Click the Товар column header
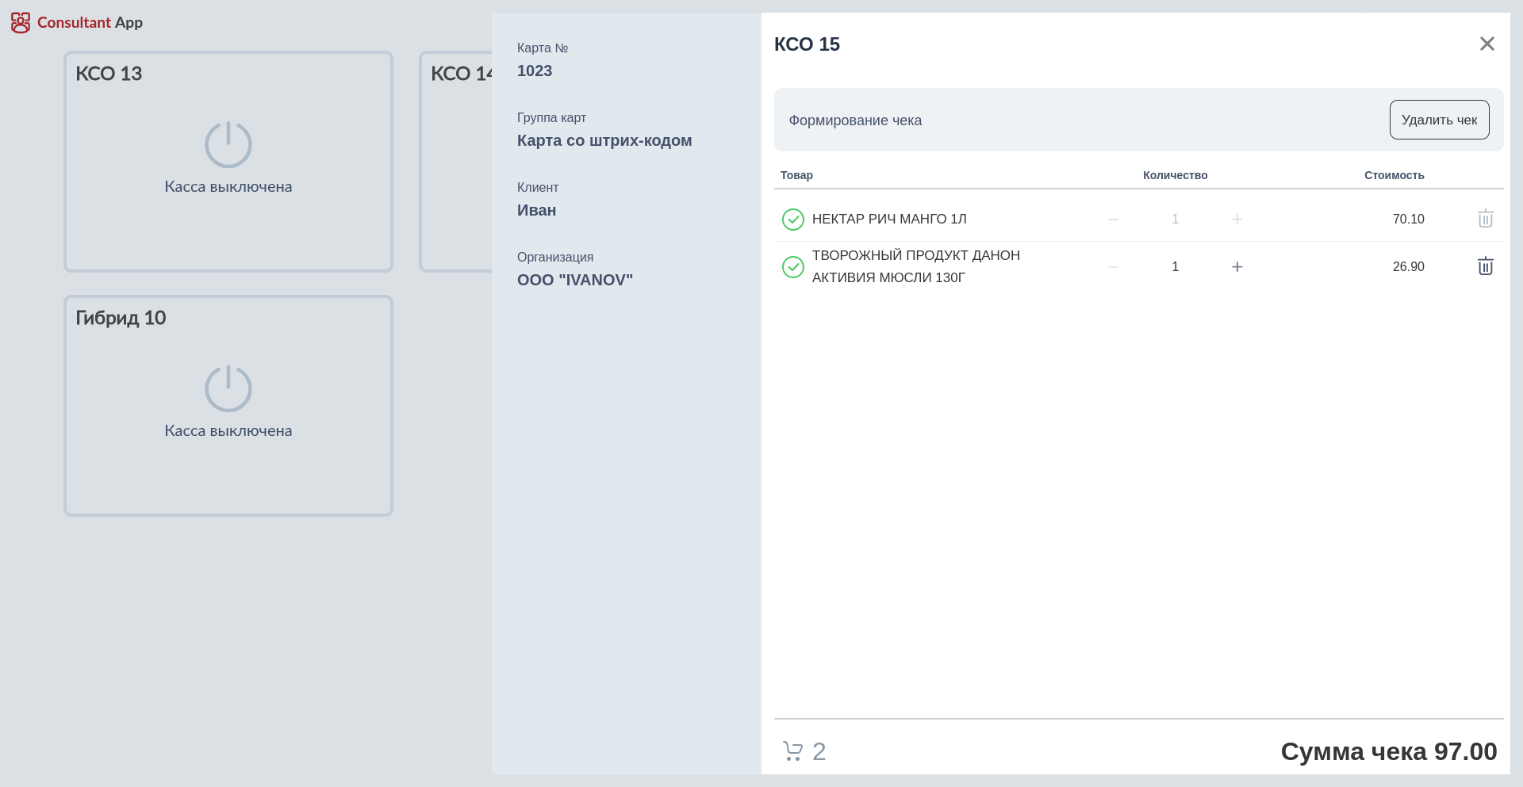 coord(796,175)
